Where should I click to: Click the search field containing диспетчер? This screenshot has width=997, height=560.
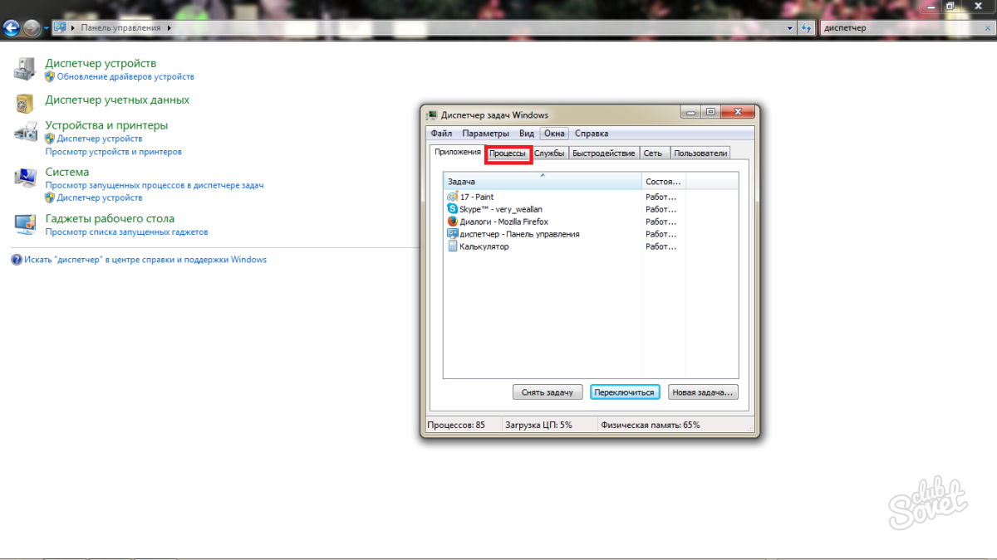click(897, 27)
